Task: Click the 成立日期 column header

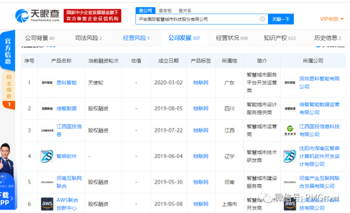Action: click(168, 61)
